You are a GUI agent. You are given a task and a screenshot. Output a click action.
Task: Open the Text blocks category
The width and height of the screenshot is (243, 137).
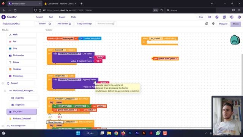[x=22, y=41]
